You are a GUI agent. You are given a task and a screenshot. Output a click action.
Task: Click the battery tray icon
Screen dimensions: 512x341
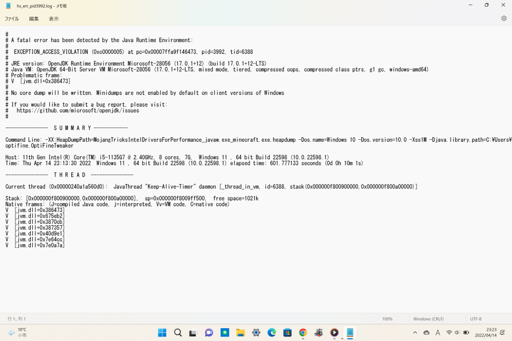click(x=466, y=332)
